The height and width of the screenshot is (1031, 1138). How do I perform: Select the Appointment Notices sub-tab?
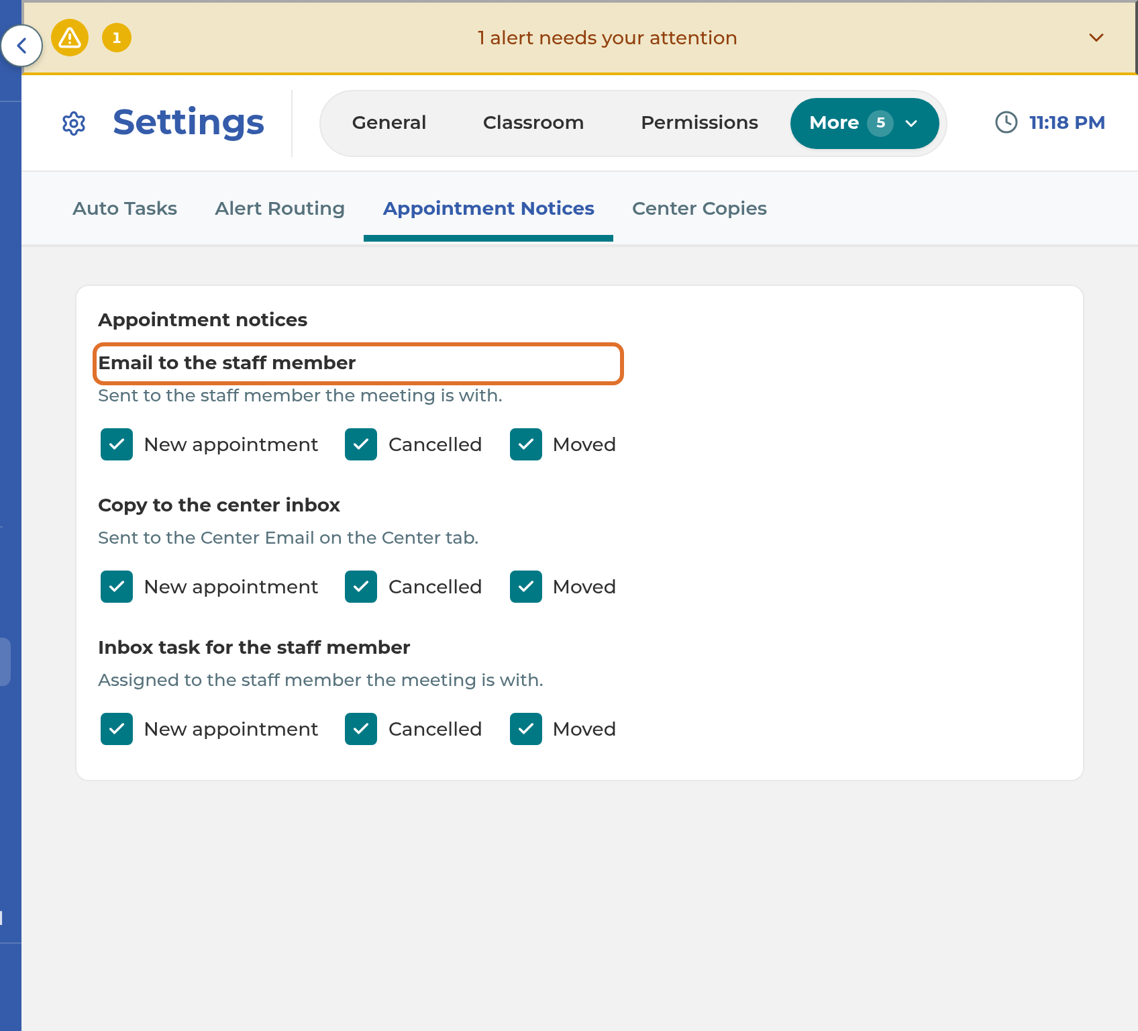click(488, 209)
